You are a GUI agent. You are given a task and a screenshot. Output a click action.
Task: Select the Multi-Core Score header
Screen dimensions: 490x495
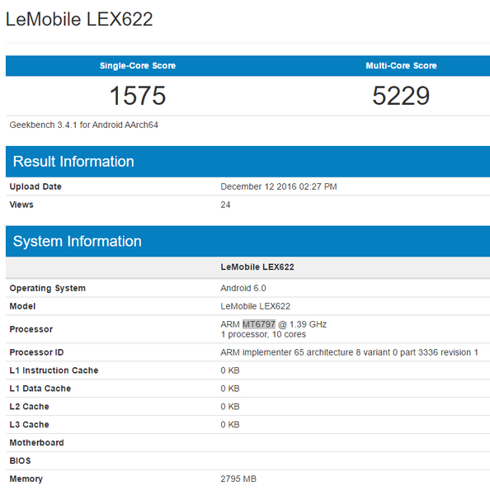click(x=401, y=66)
